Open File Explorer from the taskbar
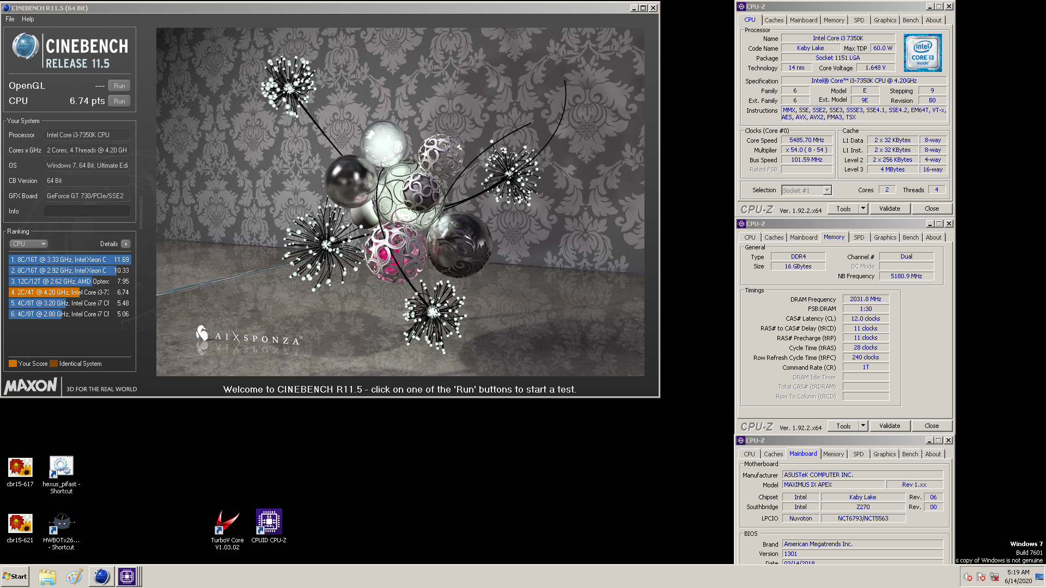The image size is (1046, 588). 47,577
